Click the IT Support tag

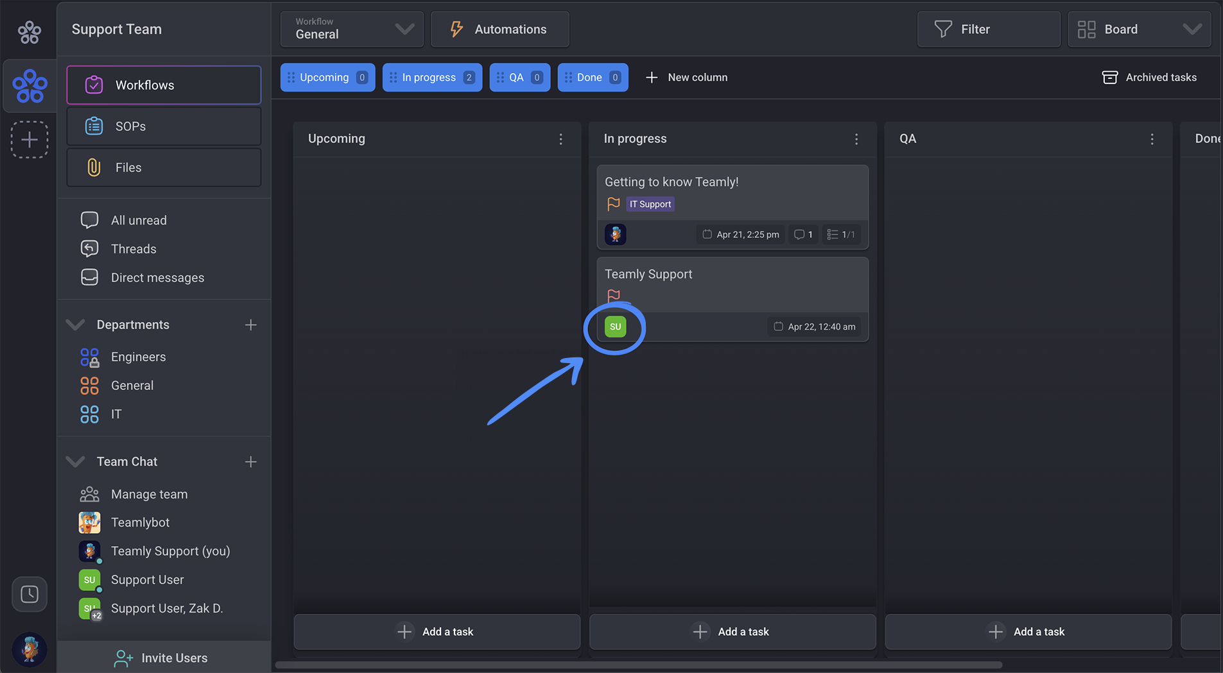tap(650, 204)
